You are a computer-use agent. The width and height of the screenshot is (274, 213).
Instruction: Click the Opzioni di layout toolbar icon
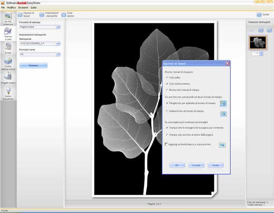[x=20, y=14]
